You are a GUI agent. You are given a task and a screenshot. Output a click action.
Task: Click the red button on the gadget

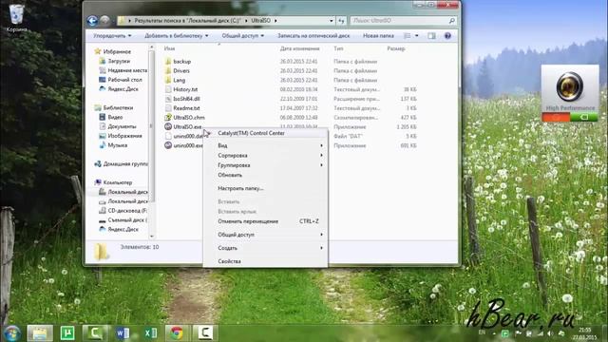[x=556, y=117]
